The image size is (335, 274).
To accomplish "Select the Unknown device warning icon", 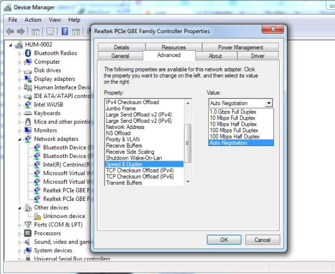I will click(37, 216).
